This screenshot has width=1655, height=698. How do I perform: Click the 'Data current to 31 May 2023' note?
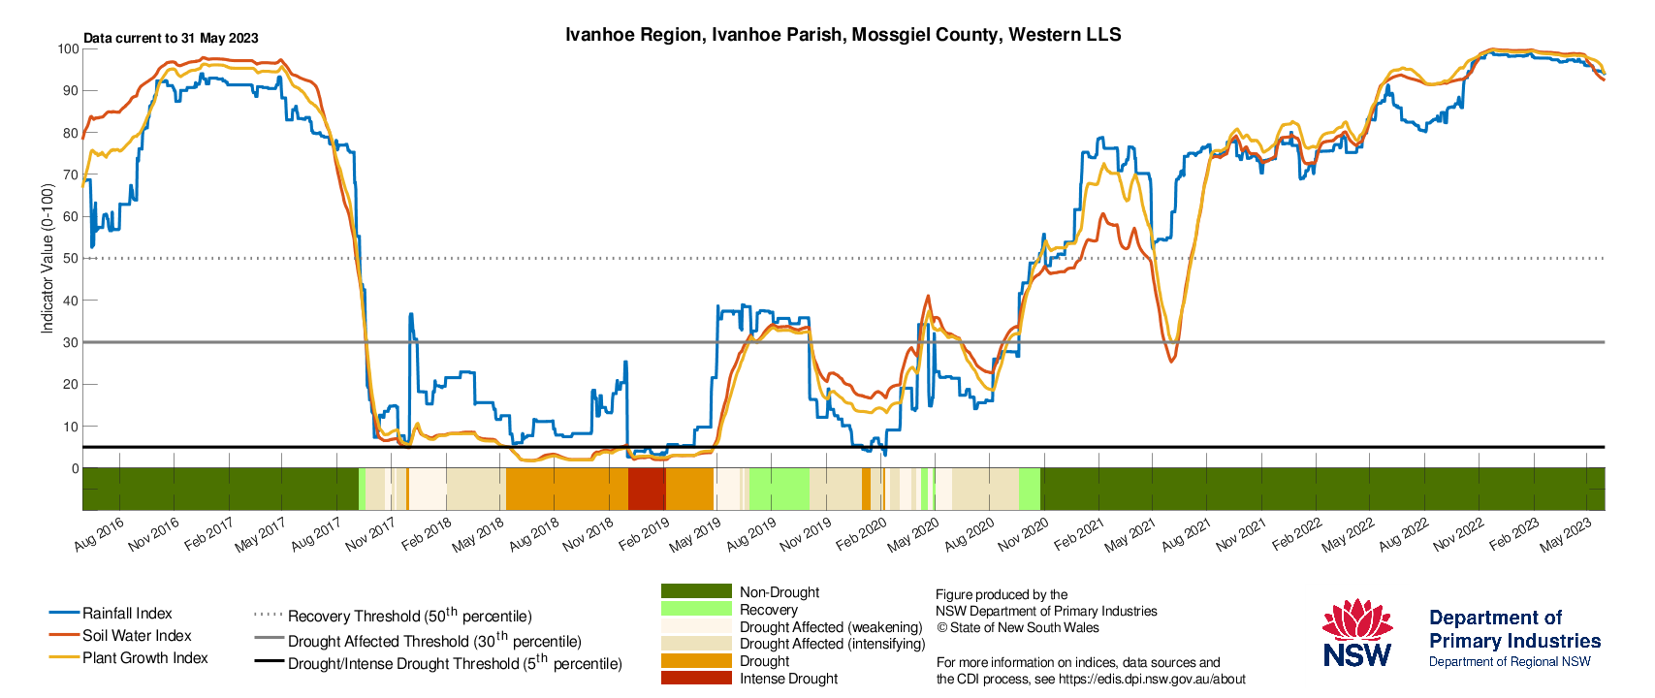pos(171,38)
